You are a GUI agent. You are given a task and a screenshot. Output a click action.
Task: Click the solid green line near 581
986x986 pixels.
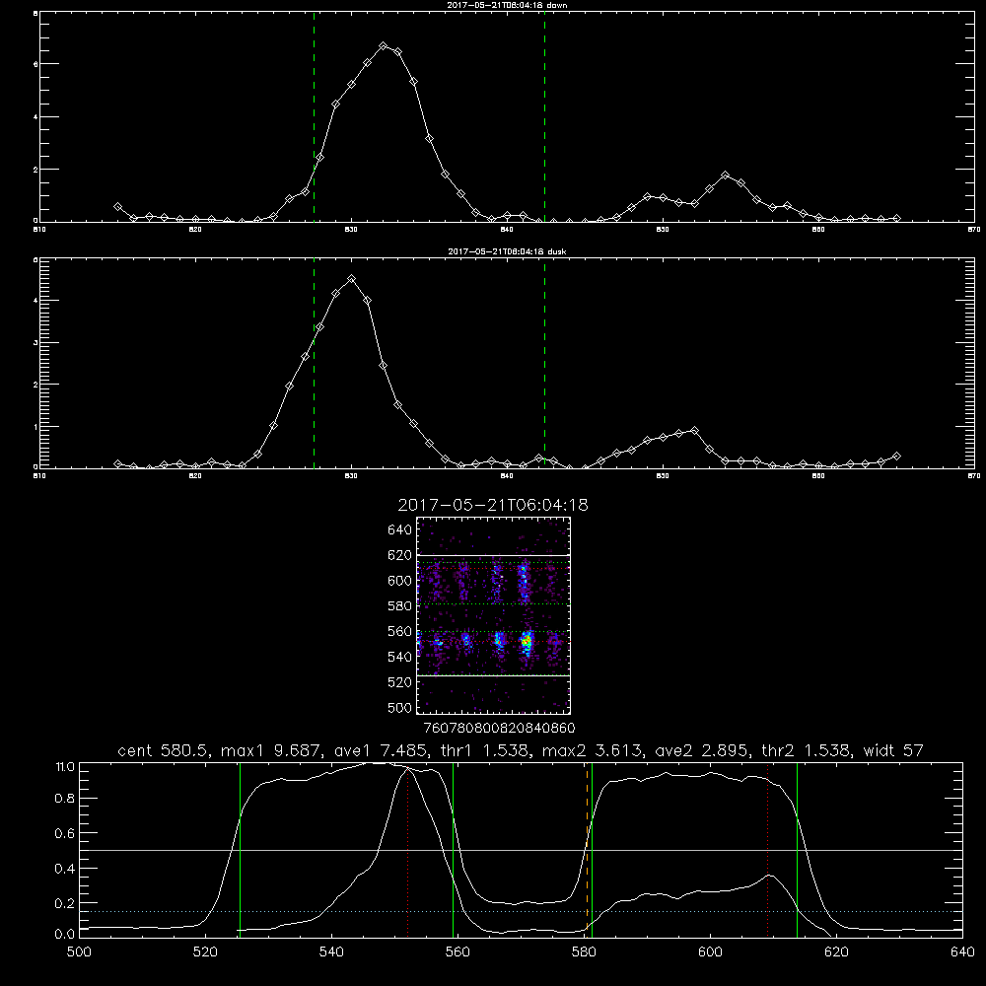(x=592, y=849)
